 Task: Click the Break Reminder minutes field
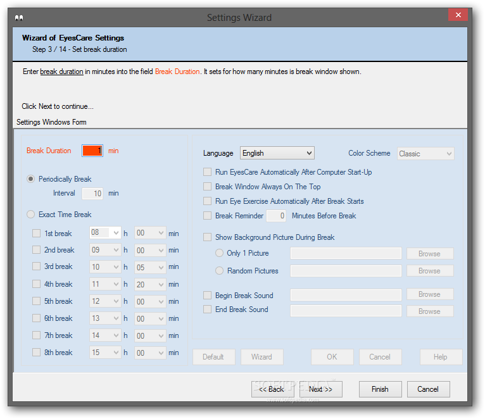[x=276, y=216]
